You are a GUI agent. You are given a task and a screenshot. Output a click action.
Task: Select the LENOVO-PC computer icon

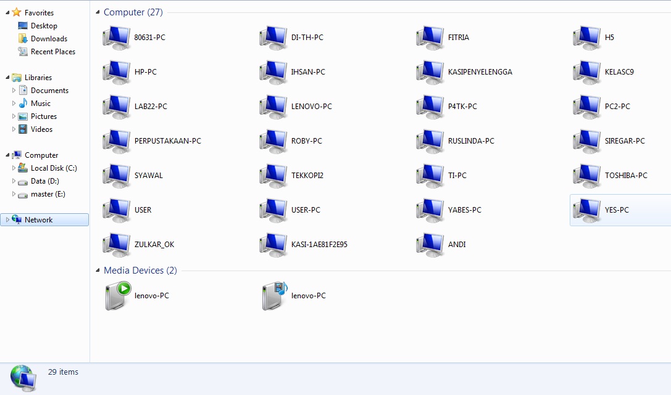pos(273,107)
